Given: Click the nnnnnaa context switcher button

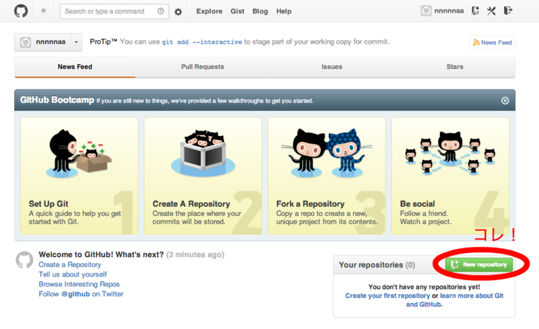Looking at the screenshot, I should point(42,42).
